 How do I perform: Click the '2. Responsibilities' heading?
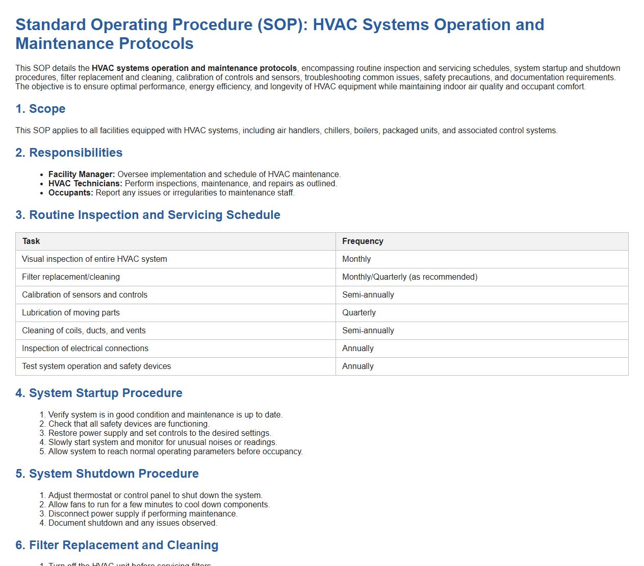[x=69, y=153]
